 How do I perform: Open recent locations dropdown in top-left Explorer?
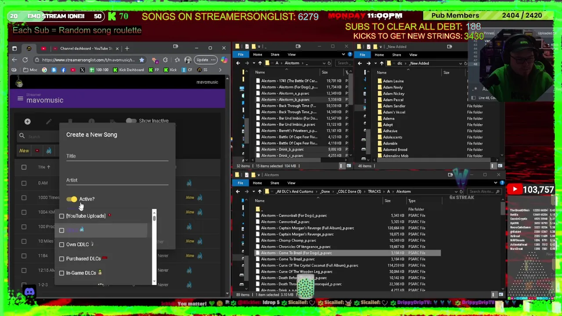pyautogui.click(x=253, y=63)
